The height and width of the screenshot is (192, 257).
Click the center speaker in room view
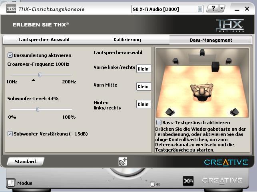(202, 53)
